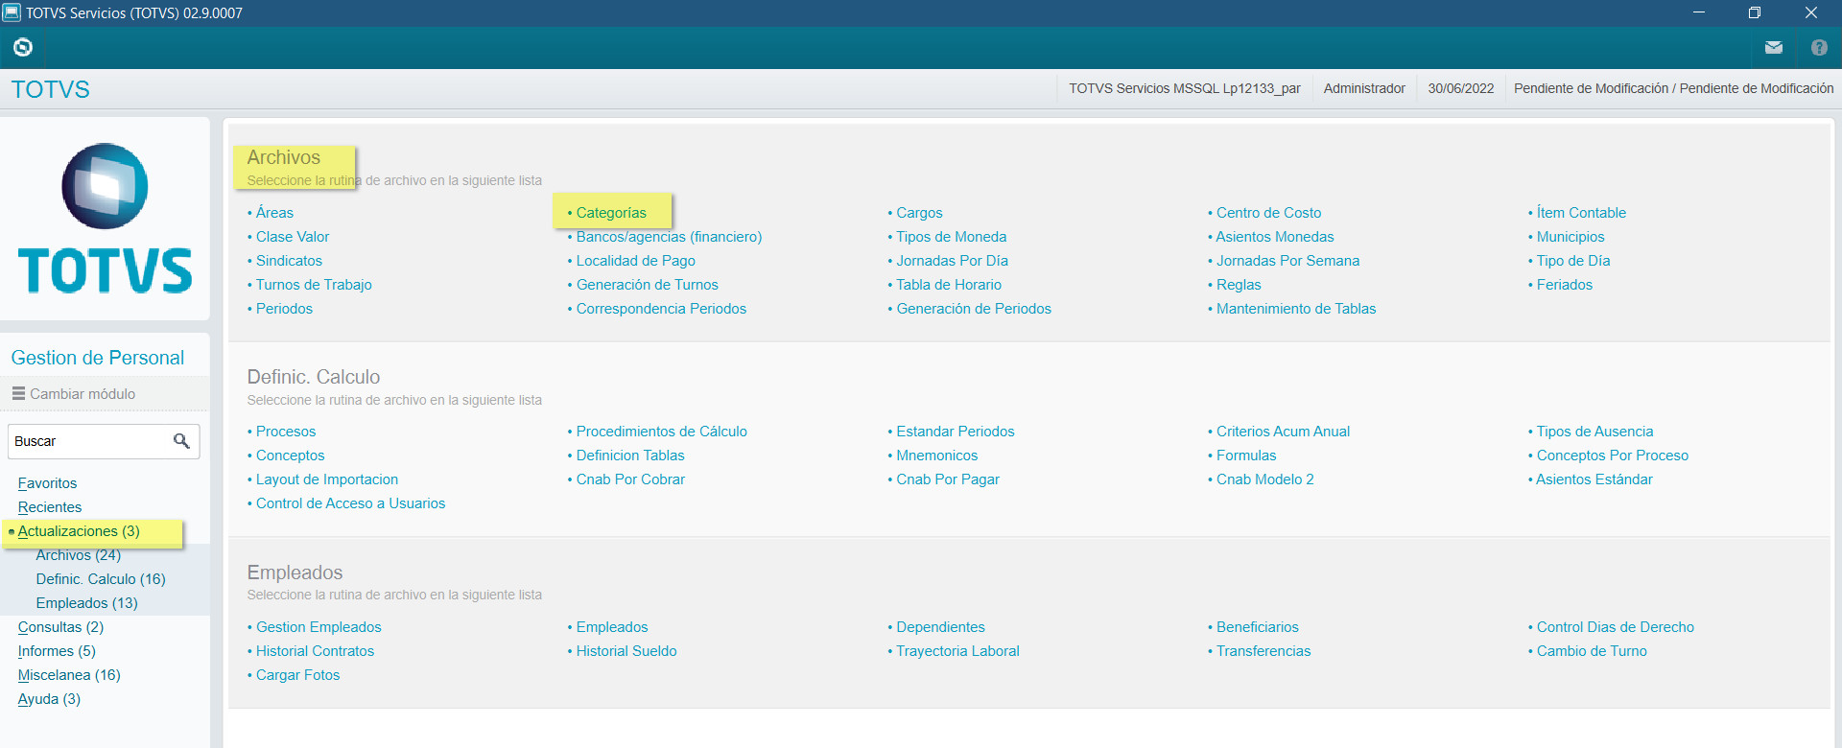Open Municipios link
This screenshot has width=1842, height=748.
tap(1570, 237)
